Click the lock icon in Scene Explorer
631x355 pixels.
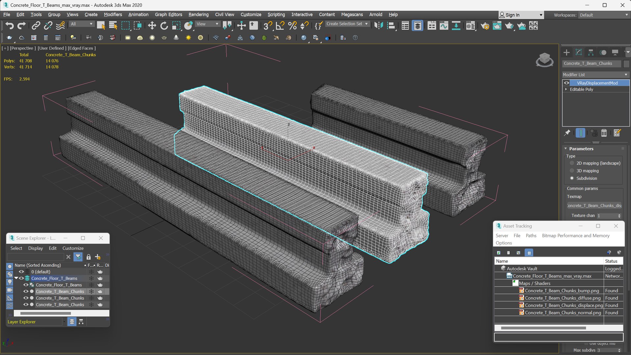(x=88, y=257)
